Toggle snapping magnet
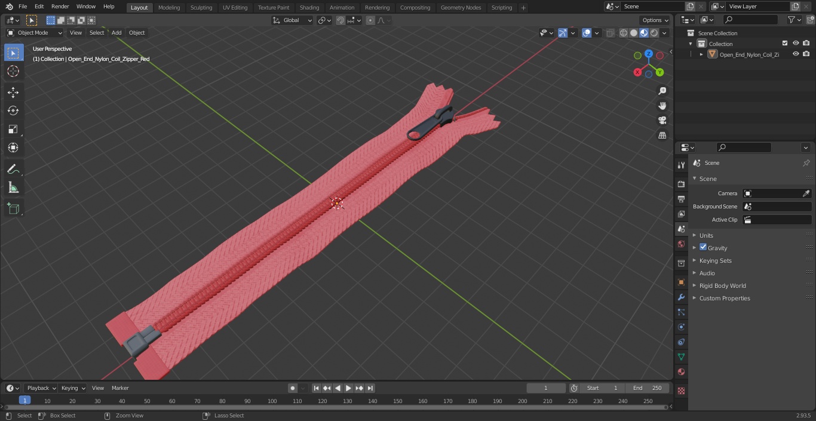The image size is (816, 421). point(340,20)
